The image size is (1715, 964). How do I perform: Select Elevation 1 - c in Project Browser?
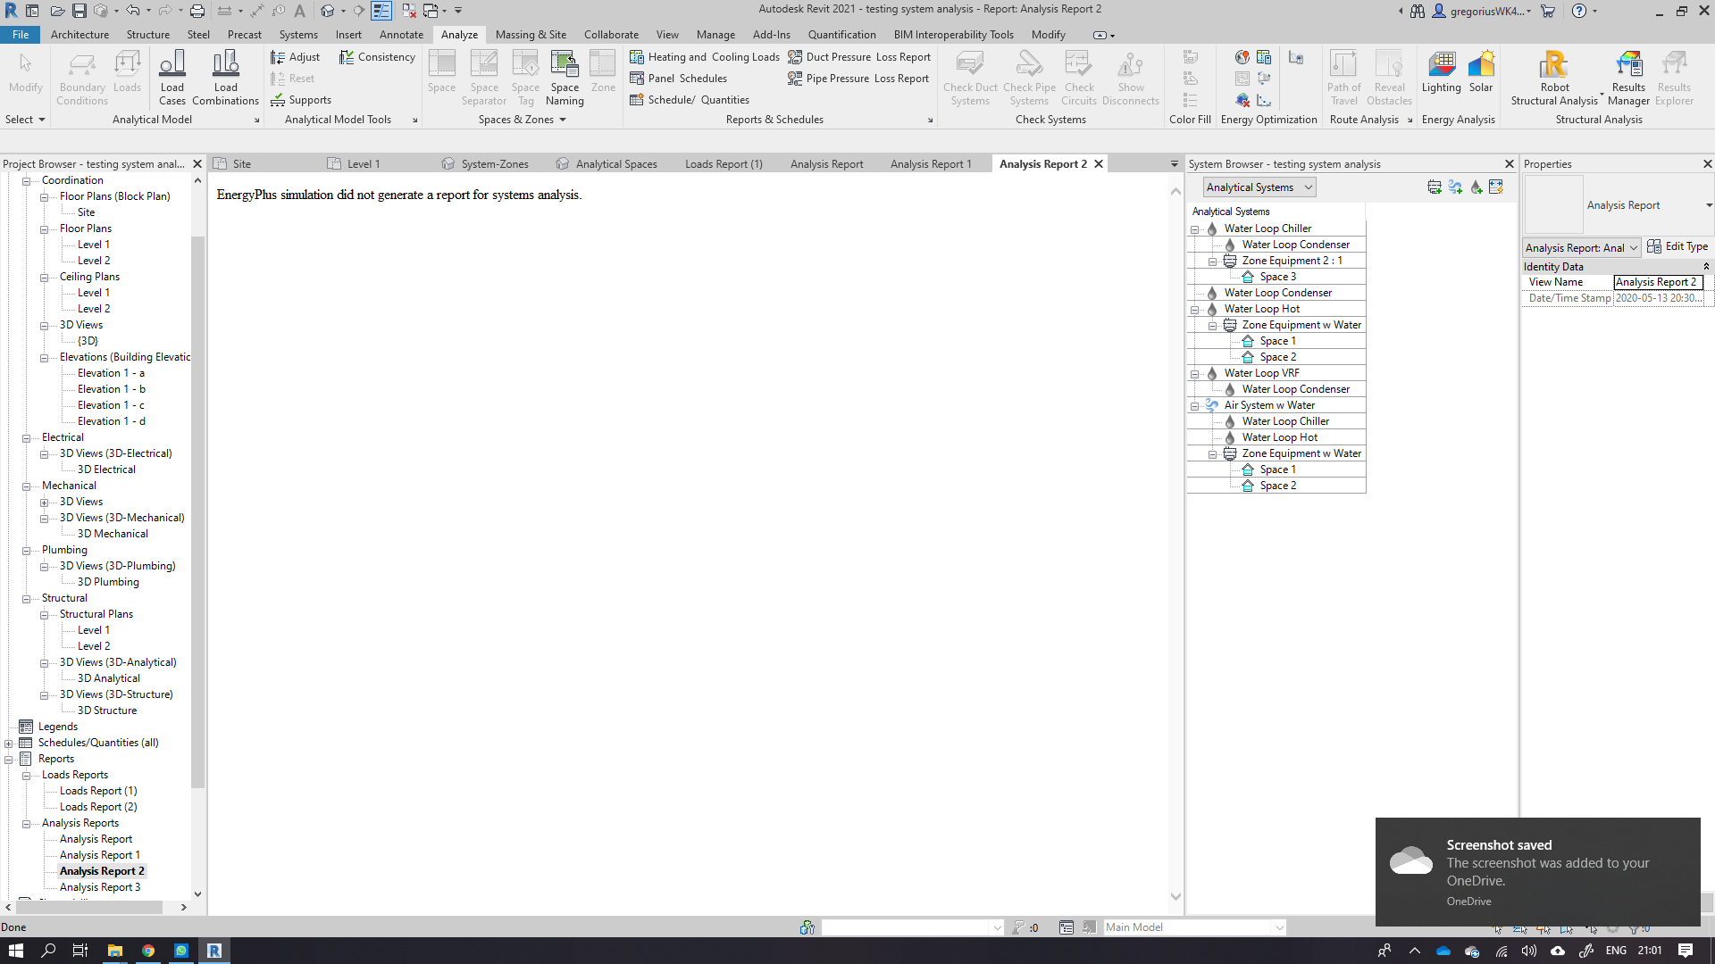(111, 405)
